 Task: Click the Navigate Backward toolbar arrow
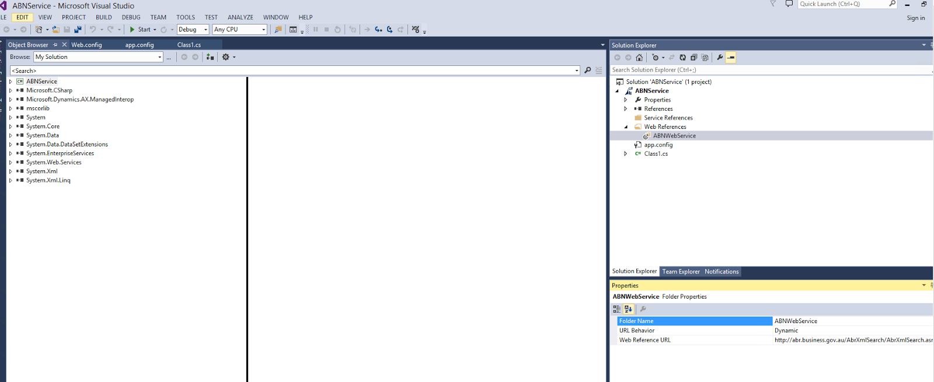pyautogui.click(x=6, y=29)
